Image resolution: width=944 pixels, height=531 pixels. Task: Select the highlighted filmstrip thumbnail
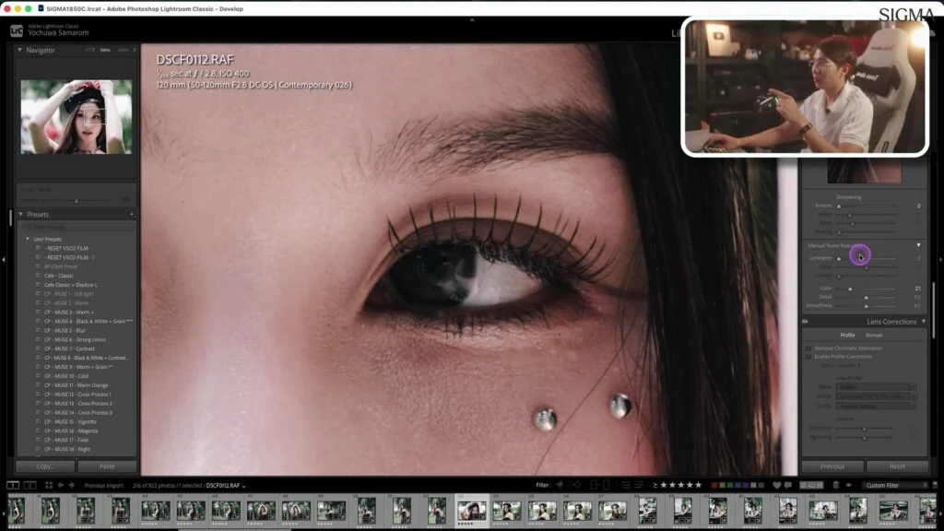[471, 511]
